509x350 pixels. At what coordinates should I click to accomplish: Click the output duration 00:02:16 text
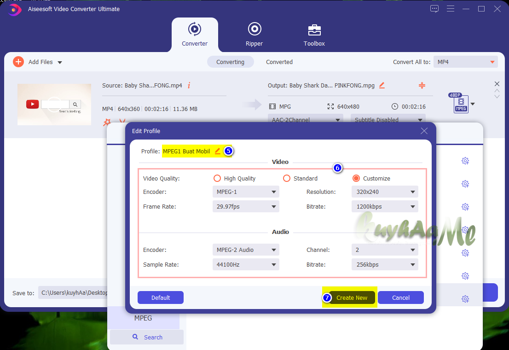pos(414,106)
